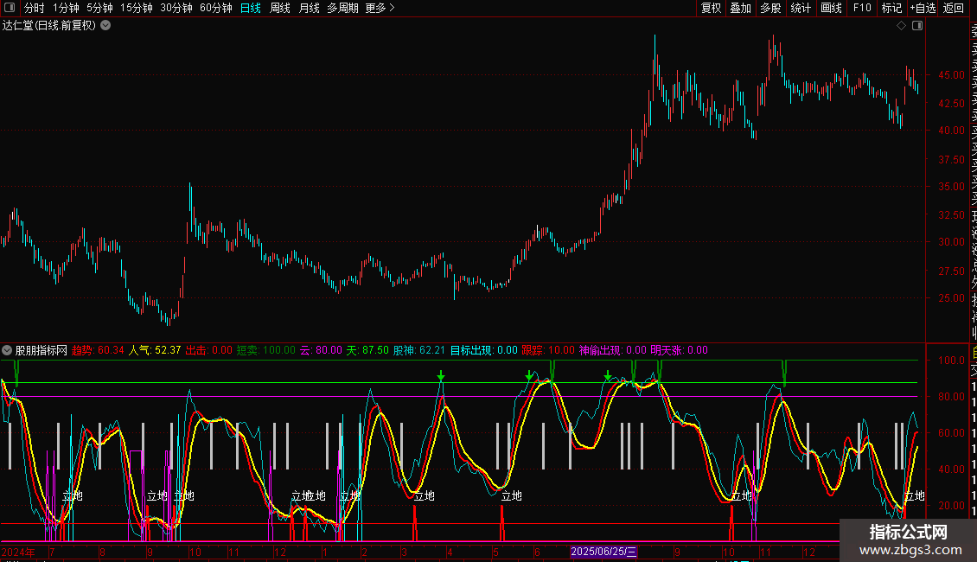Select the 5分钟 period
Image resolution: width=977 pixels, height=562 pixels.
[100, 8]
